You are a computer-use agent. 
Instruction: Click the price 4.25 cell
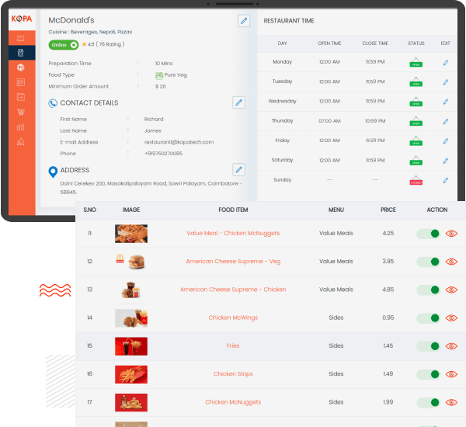[388, 233]
